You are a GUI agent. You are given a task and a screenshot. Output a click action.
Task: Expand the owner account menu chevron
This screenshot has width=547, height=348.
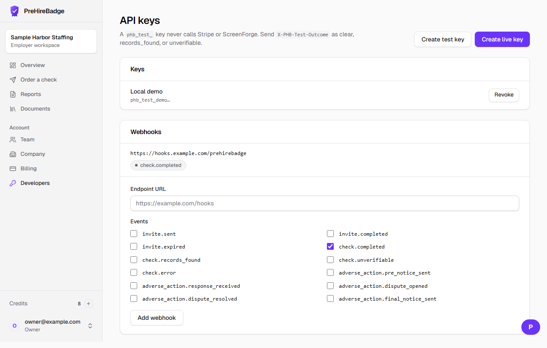pos(90,326)
